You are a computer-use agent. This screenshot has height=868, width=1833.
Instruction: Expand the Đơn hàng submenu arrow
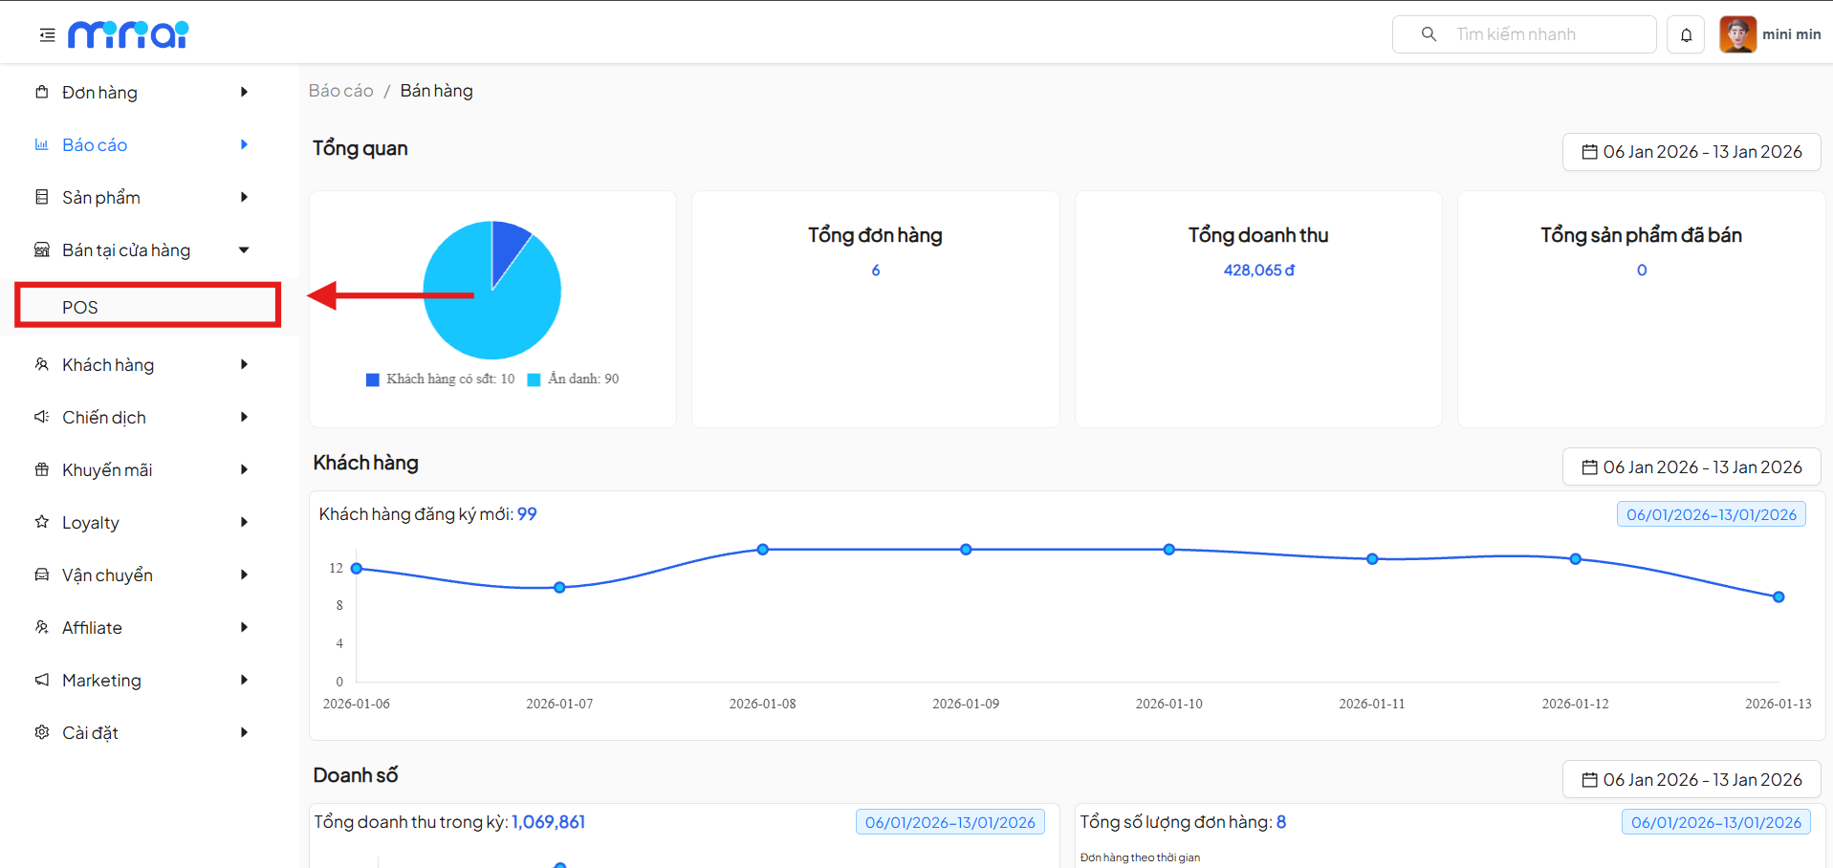click(x=244, y=92)
